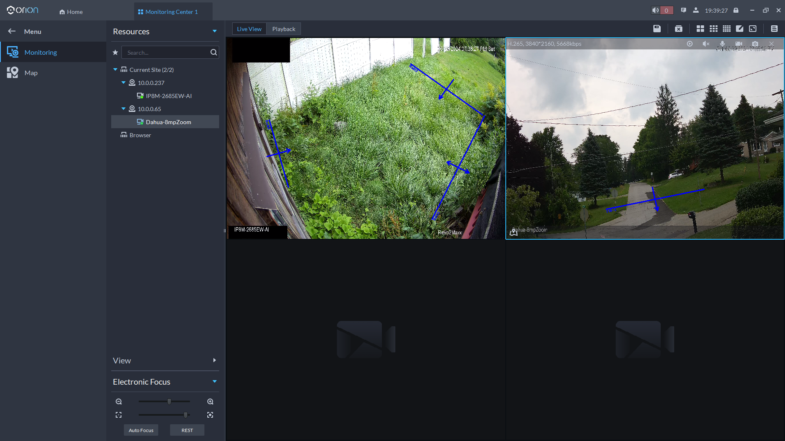Collapse the Electronic Focus section
Image resolution: width=785 pixels, height=441 pixels.
[x=215, y=382]
